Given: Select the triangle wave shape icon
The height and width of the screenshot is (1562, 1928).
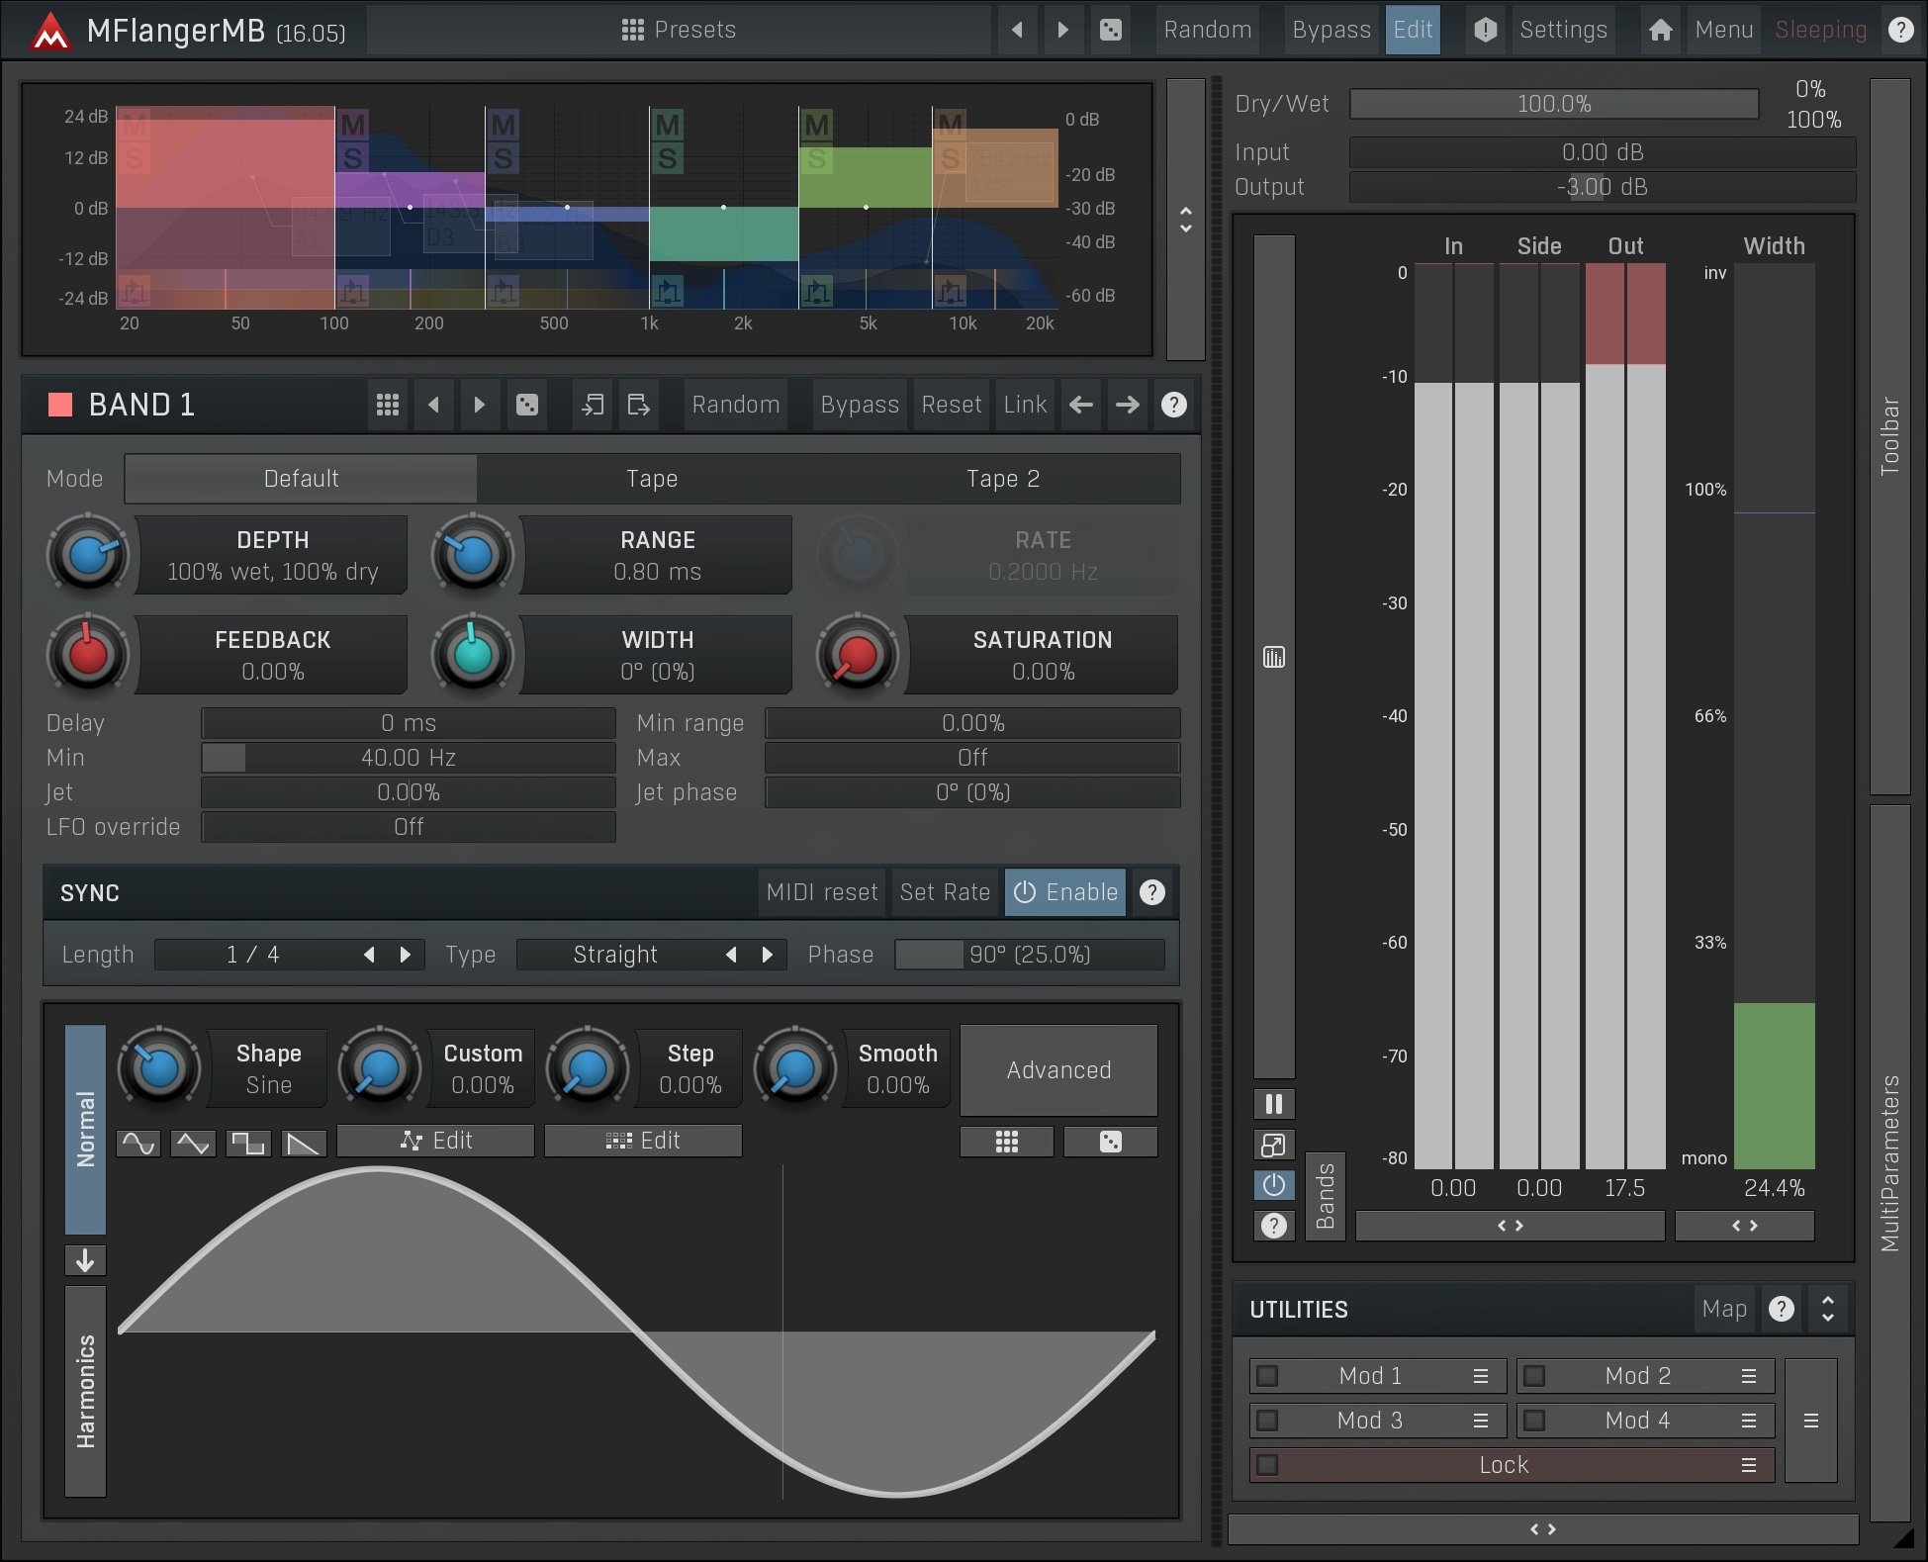Looking at the screenshot, I should click(193, 1144).
